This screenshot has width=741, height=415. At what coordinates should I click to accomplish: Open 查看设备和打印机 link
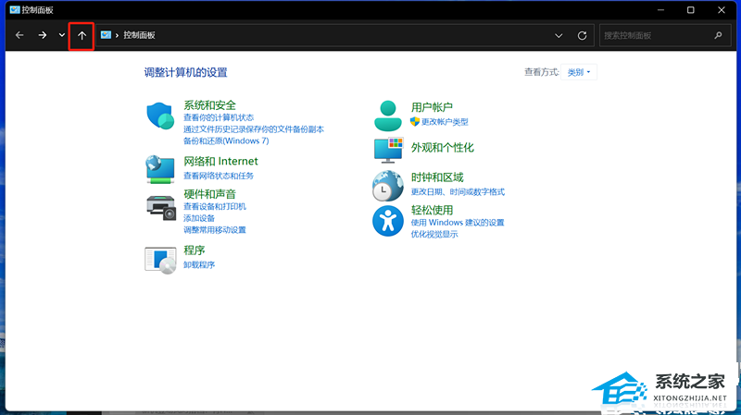pos(215,206)
